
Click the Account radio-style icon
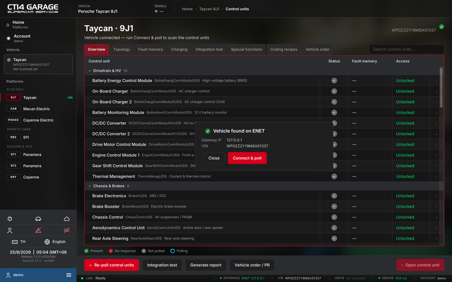tap(8, 38)
